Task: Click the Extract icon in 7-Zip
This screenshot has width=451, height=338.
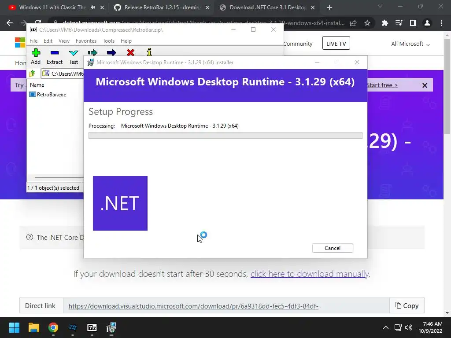Action: point(54,57)
